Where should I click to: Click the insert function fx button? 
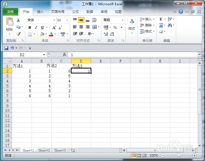click(x=64, y=54)
